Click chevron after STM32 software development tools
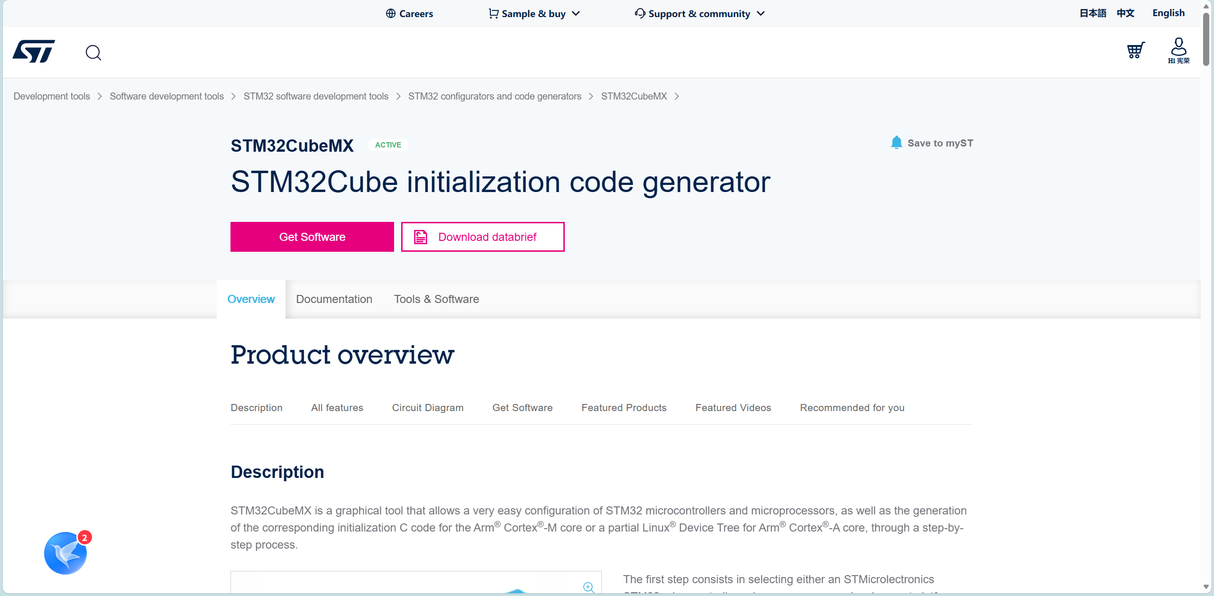The image size is (1214, 596). coord(398,96)
